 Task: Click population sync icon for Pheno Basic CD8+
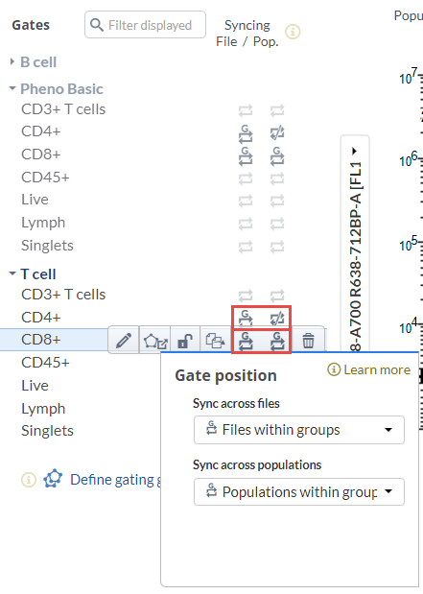coord(277,156)
